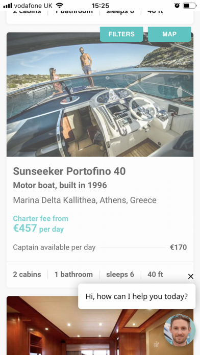
Task: Open Sunseeker Portofino 40 listing title
Action: (x=69, y=171)
